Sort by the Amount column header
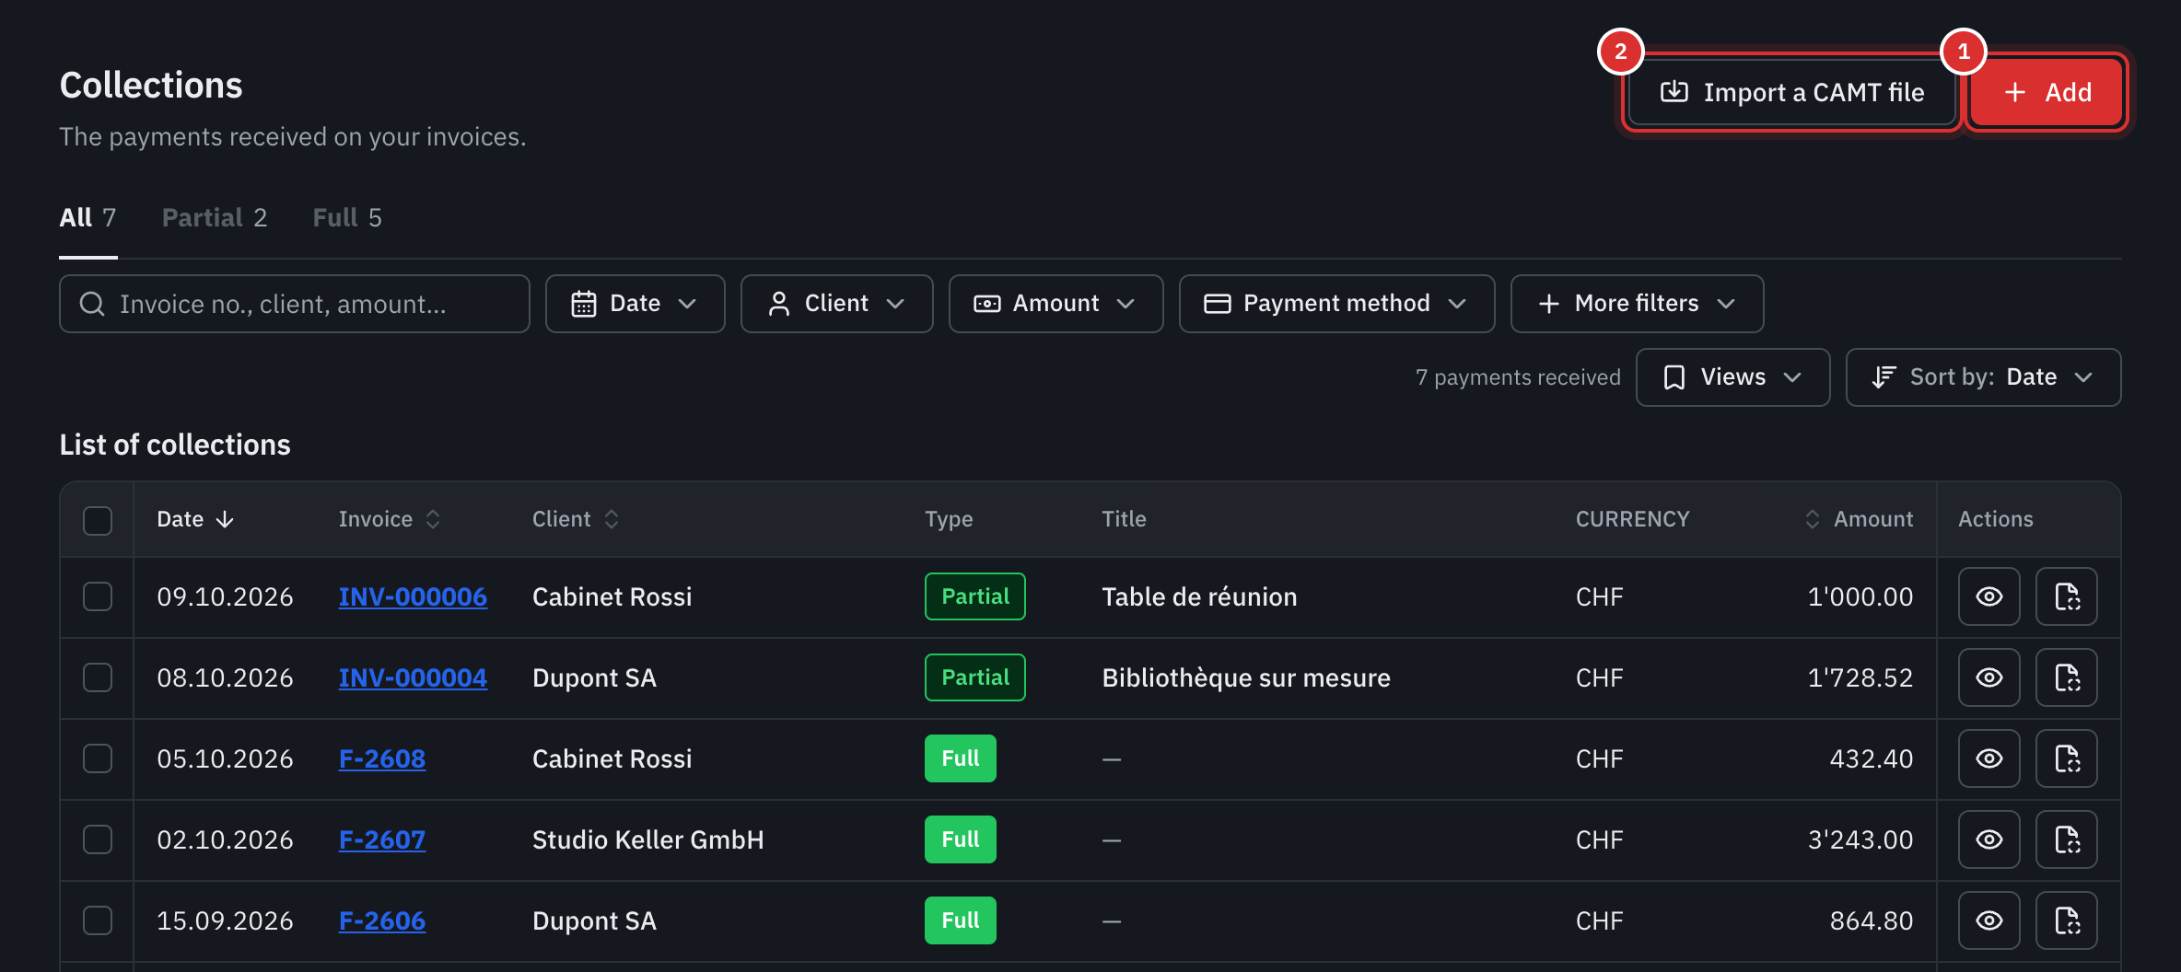The image size is (2181, 972). (1859, 519)
